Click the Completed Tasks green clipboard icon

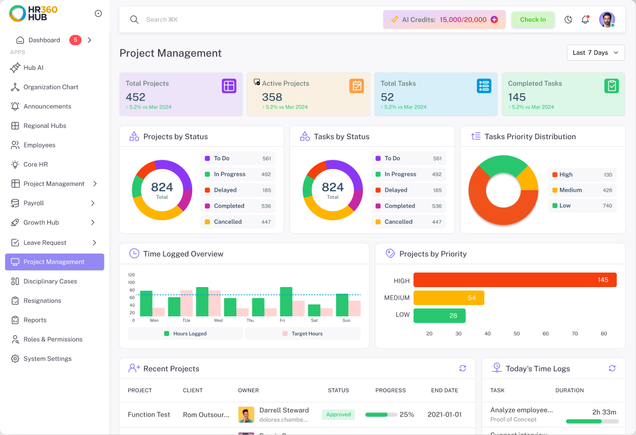(612, 86)
